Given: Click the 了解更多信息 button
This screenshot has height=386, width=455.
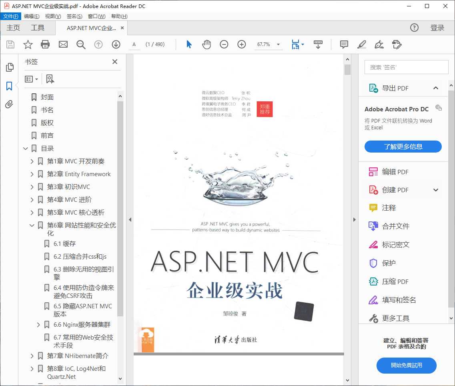Looking at the screenshot, I should pyautogui.click(x=403, y=147).
